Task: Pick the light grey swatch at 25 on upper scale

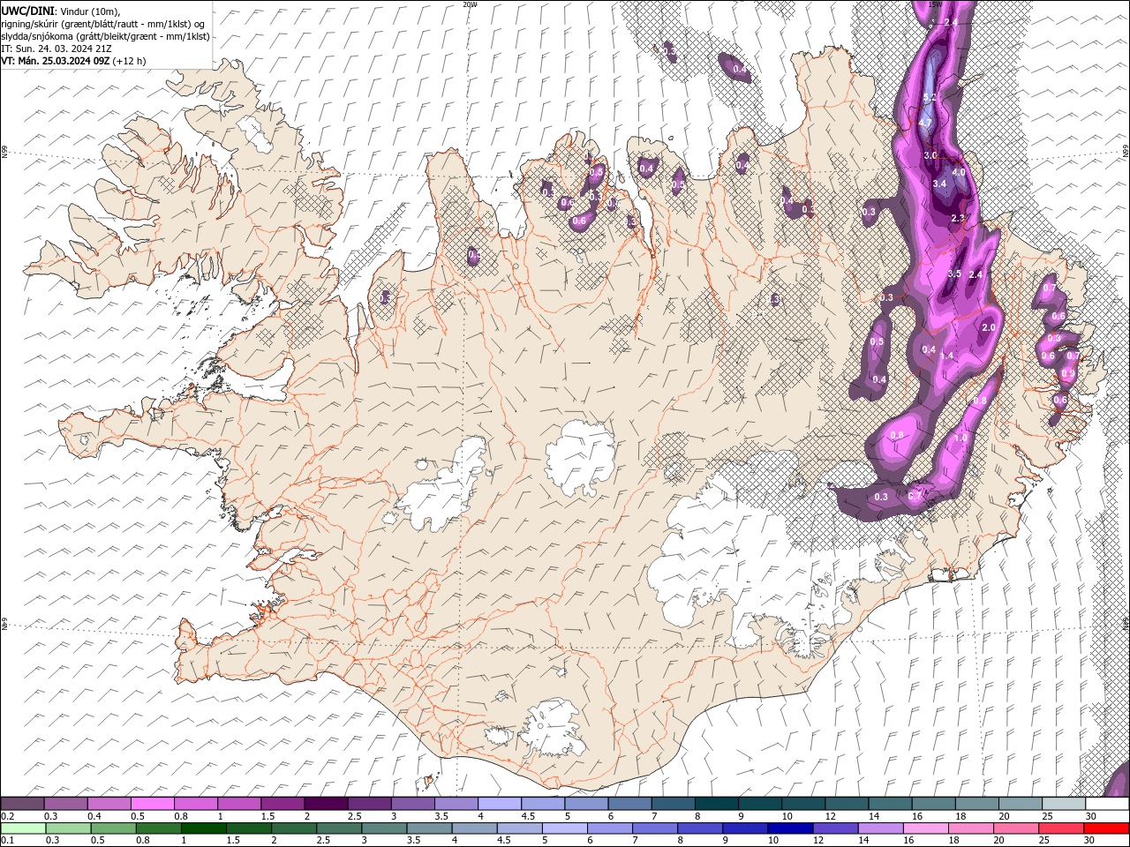Action: point(1064,804)
